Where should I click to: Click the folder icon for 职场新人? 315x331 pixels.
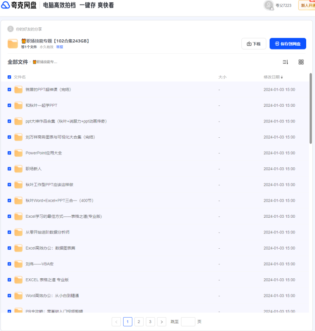[x=19, y=169]
